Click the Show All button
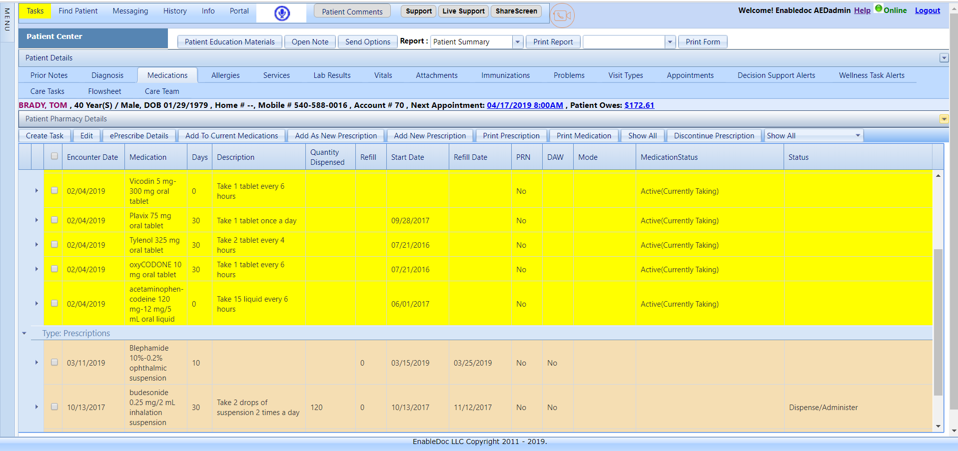958x451 pixels. [643, 136]
